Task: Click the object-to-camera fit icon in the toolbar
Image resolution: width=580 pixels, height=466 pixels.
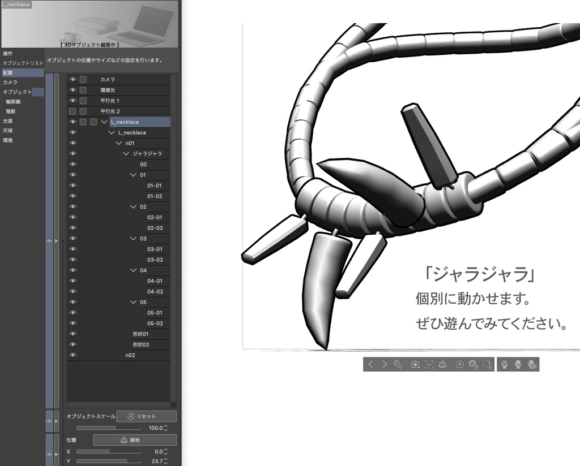Action: 442,364
